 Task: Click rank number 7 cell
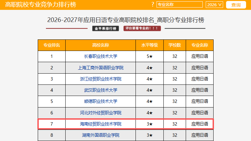(x=52, y=124)
